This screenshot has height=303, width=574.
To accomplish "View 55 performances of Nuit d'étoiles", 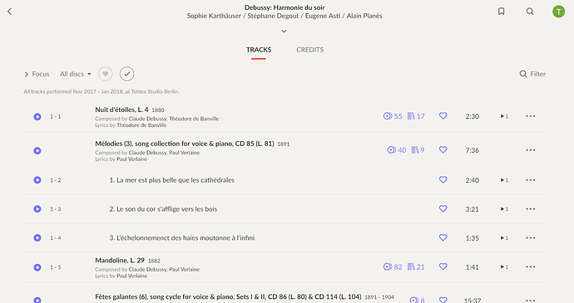I will coord(393,116).
